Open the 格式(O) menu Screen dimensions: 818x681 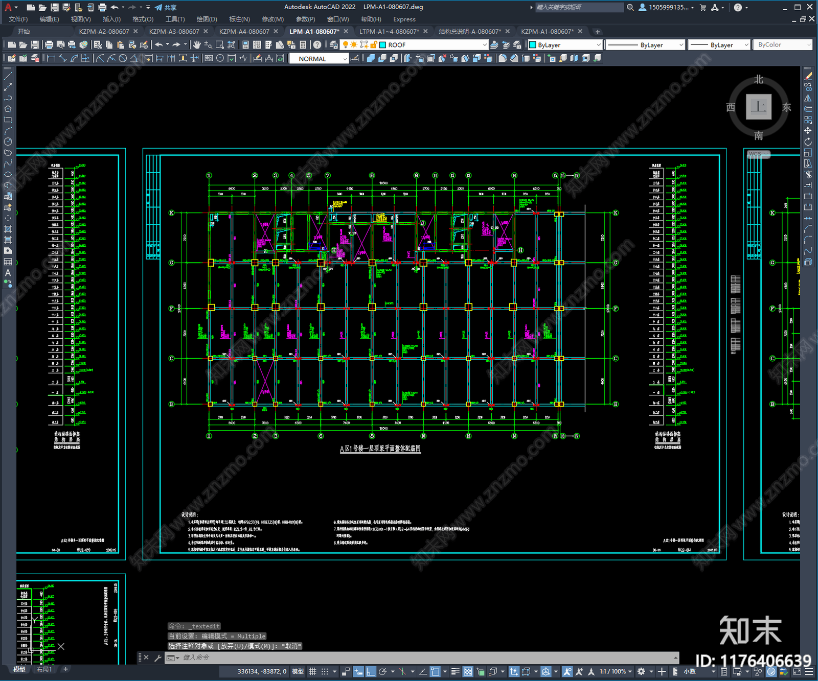point(143,19)
